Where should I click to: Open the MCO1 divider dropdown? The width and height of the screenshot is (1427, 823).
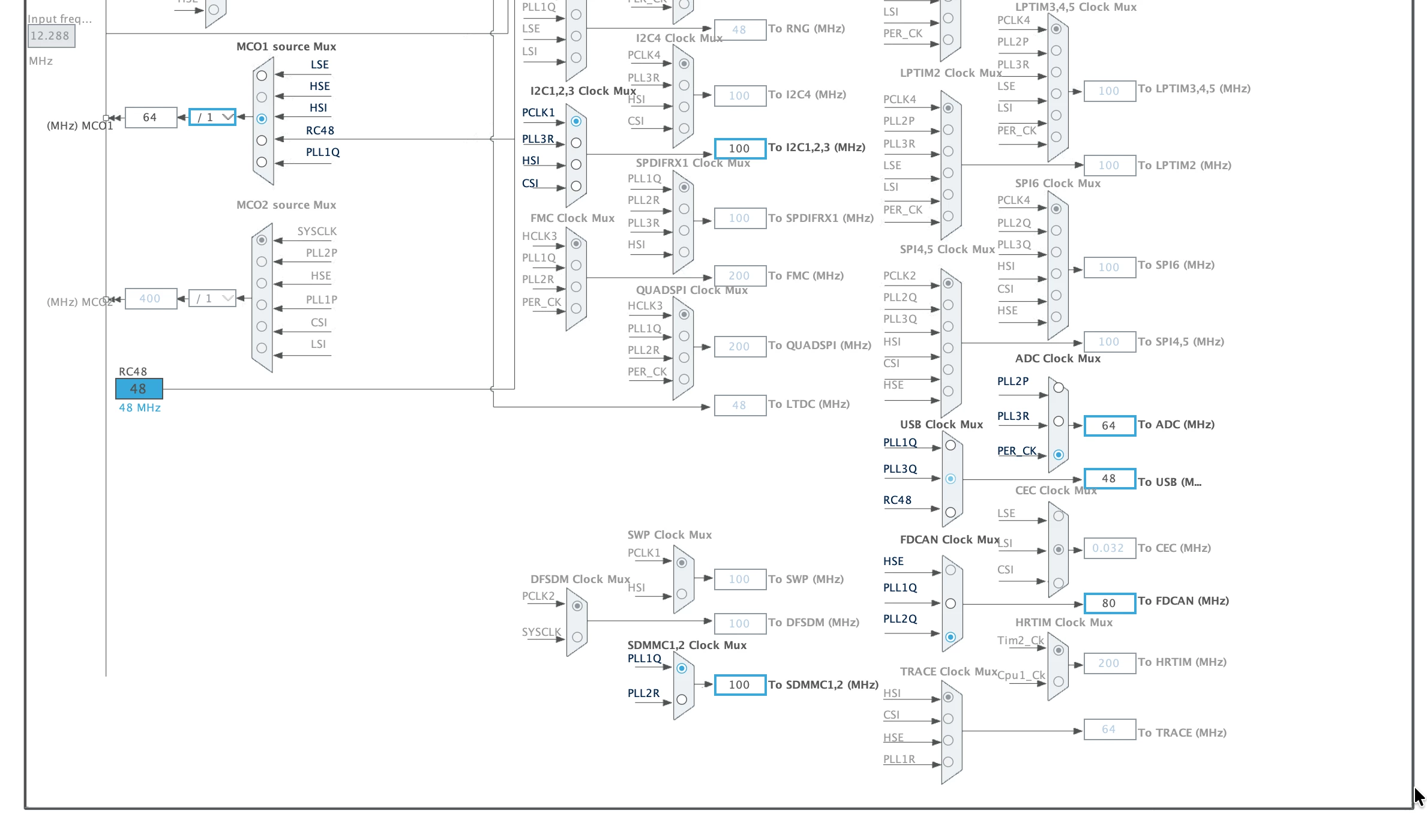click(x=212, y=118)
